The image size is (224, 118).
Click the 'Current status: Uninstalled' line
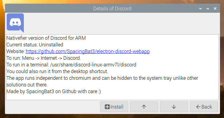point(35,45)
